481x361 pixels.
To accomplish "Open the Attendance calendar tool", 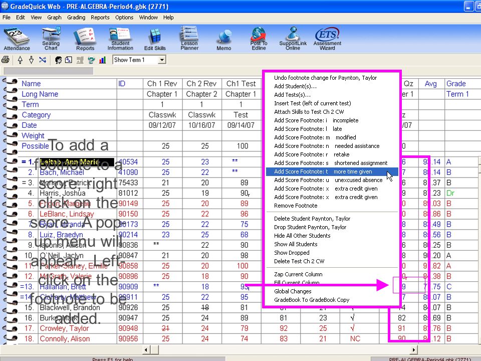I will tap(17, 39).
